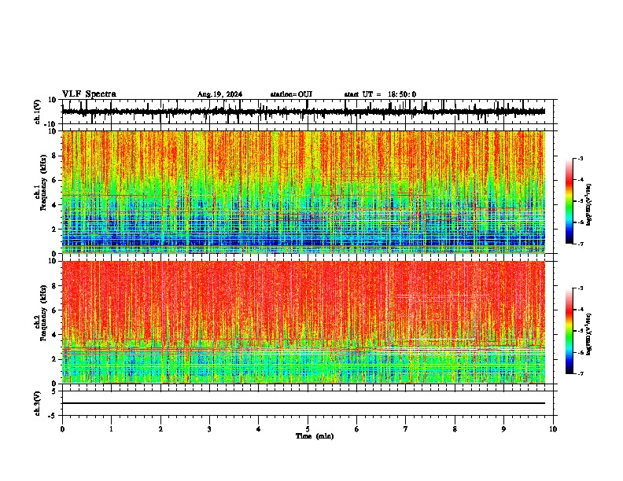Click the 'Time (min)' axis label
The image size is (623, 481).
click(315, 436)
